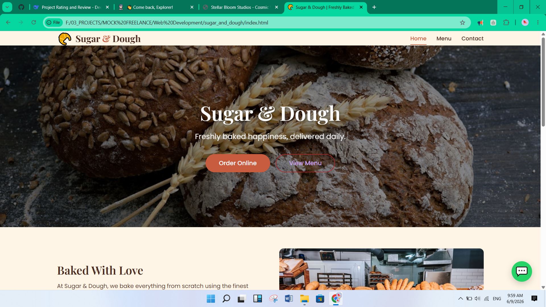Open Chrome's three-dot menu
Image resolution: width=546 pixels, height=307 pixels.
538,22
